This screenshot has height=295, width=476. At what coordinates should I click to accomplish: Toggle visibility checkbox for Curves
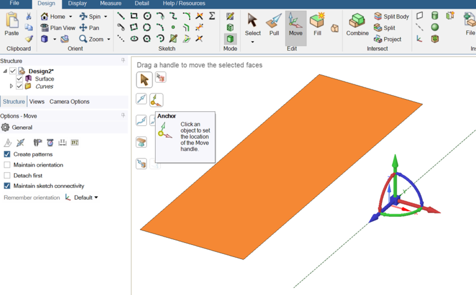[19, 86]
